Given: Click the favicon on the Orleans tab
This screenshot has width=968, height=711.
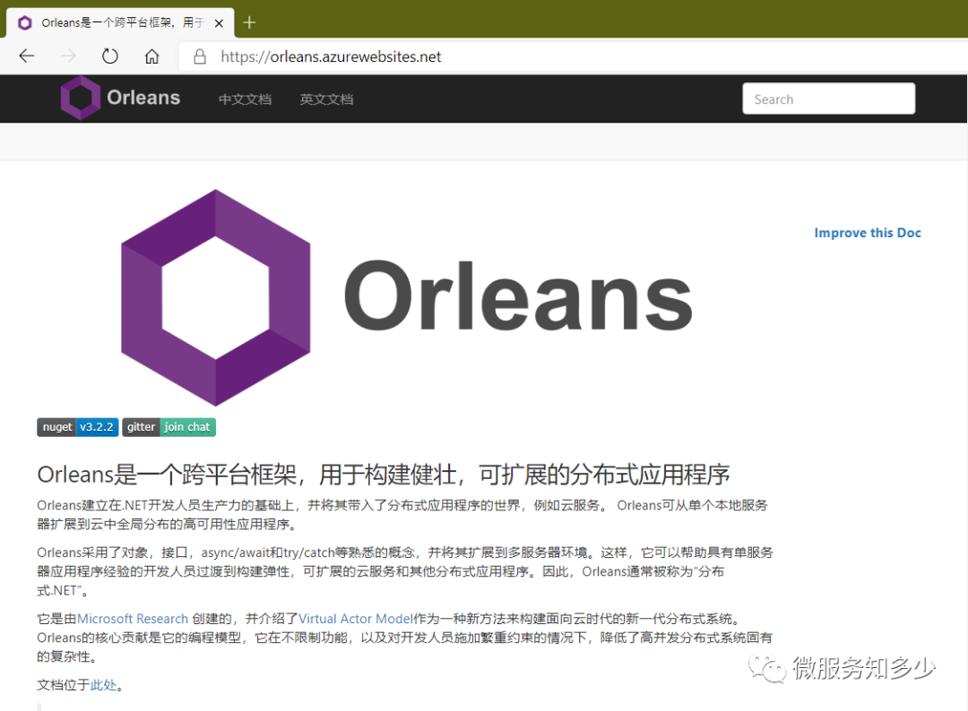Looking at the screenshot, I should pyautogui.click(x=25, y=23).
